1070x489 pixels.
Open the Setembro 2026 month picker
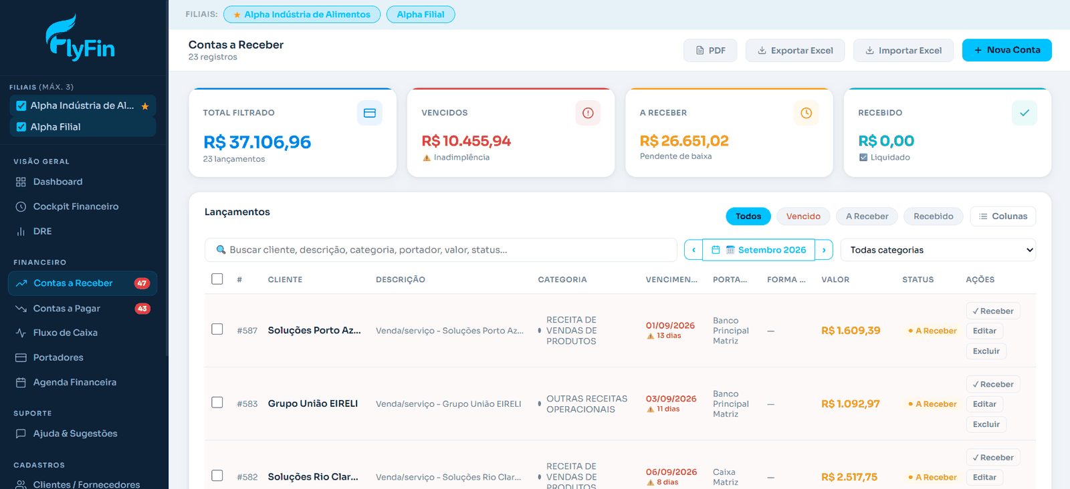pos(759,250)
